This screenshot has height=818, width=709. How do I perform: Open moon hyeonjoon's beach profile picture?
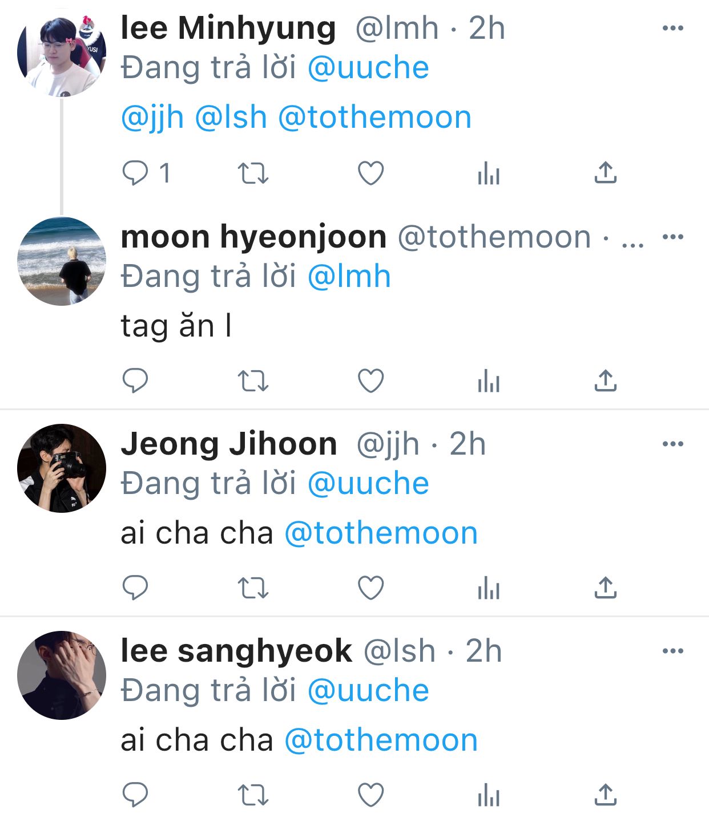point(62,261)
